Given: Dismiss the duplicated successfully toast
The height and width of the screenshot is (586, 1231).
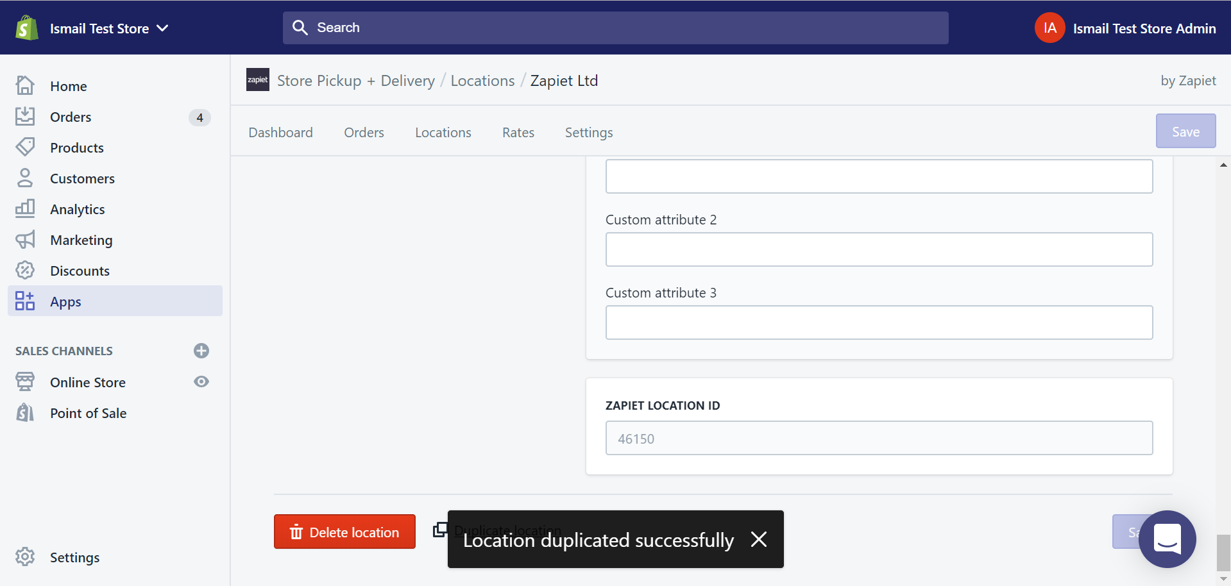Looking at the screenshot, I should point(759,539).
